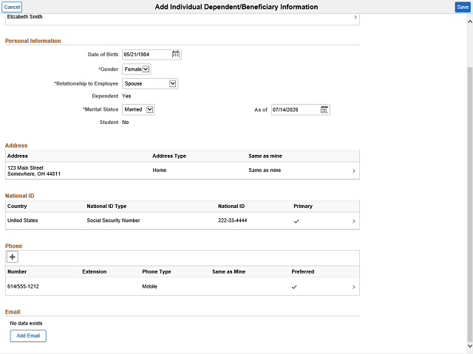Image resolution: width=473 pixels, height=354 pixels.
Task: Click the Mobile phone type cell
Action: point(149,286)
